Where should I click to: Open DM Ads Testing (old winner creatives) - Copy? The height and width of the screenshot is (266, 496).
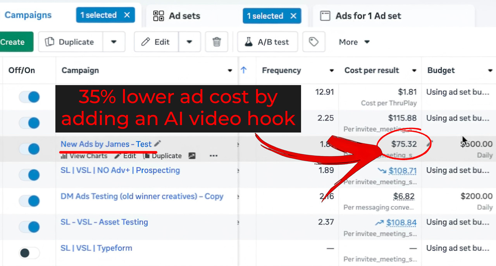(142, 196)
